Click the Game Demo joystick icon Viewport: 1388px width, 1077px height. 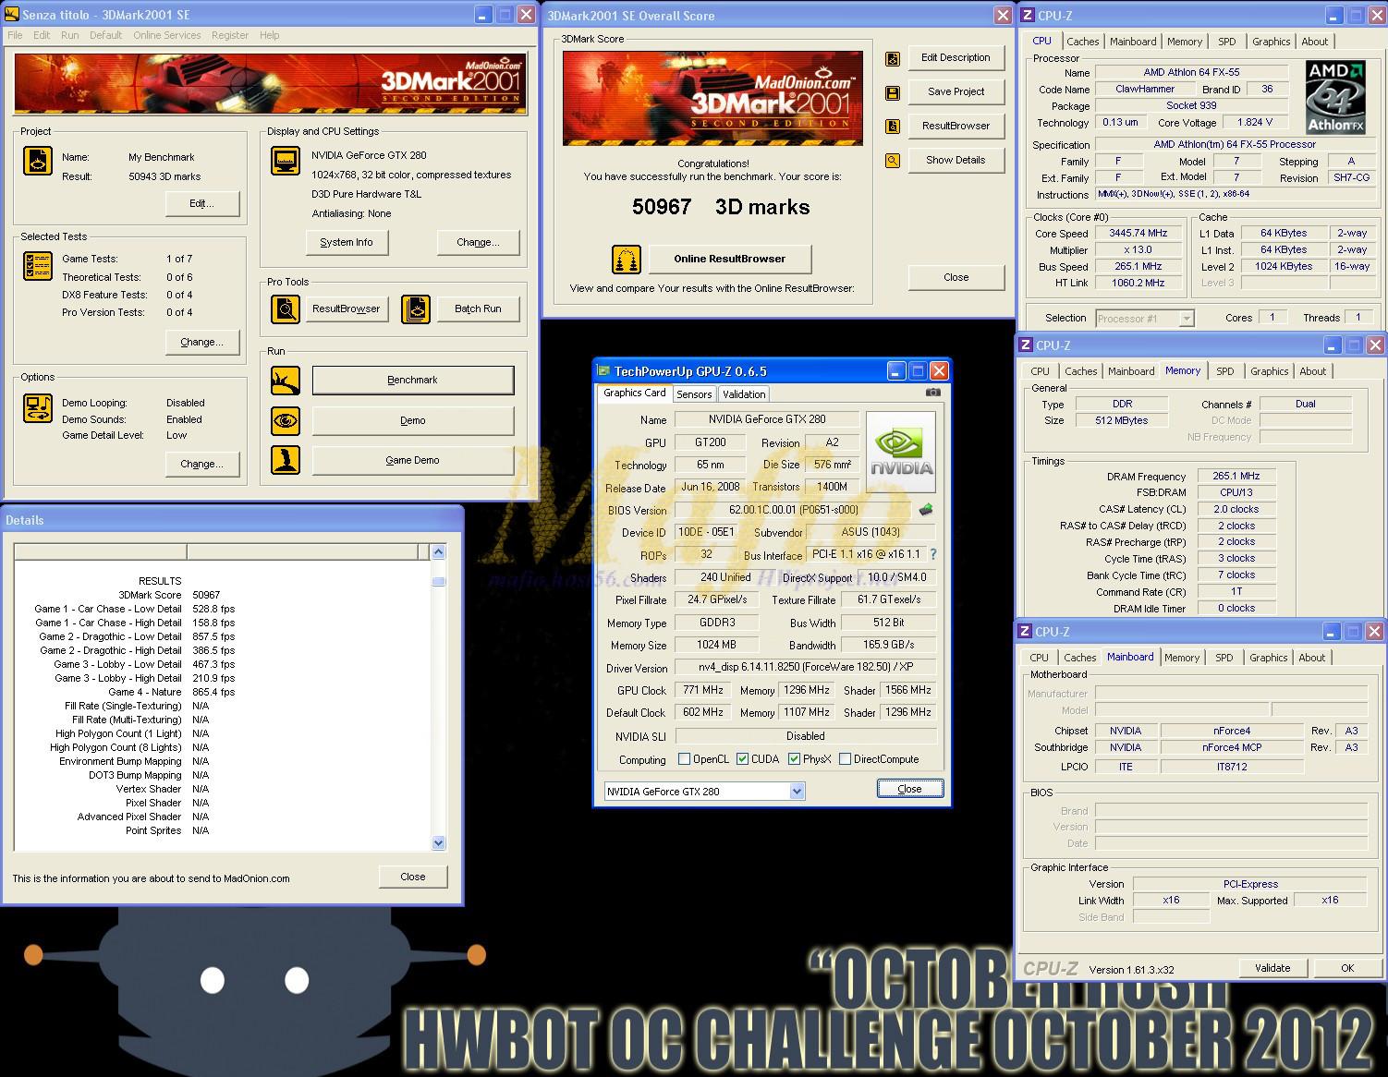coord(286,460)
